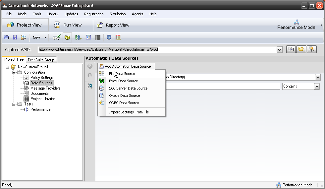Screen dimensions: 325x189
Task: Collapse the Tests tree folder
Action: (14, 104)
